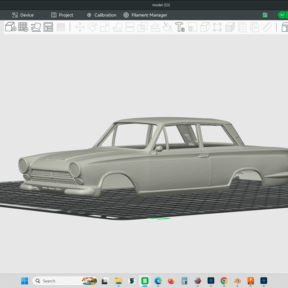
Task: Click the Bambu Studio taskbar icon
Action: coord(145,281)
